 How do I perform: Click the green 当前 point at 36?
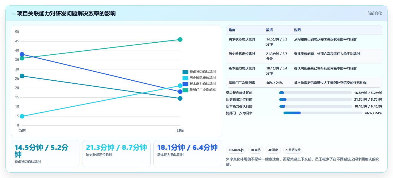(22, 58)
